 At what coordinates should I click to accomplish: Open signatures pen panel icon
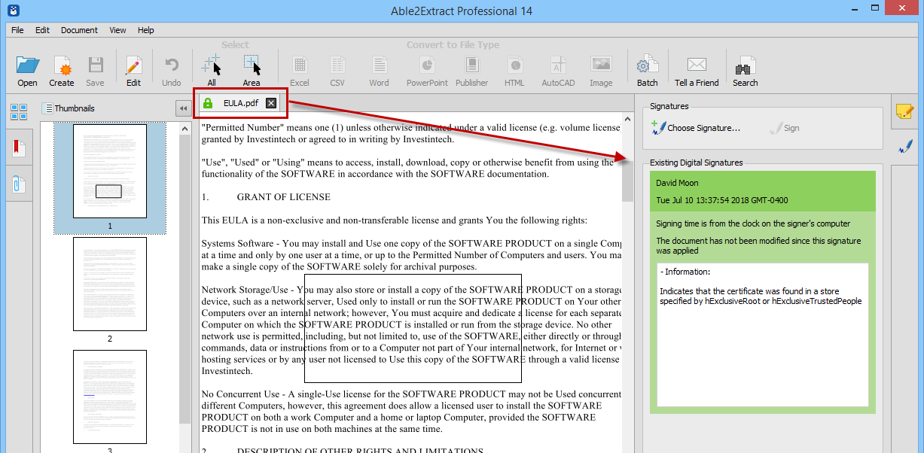905,146
